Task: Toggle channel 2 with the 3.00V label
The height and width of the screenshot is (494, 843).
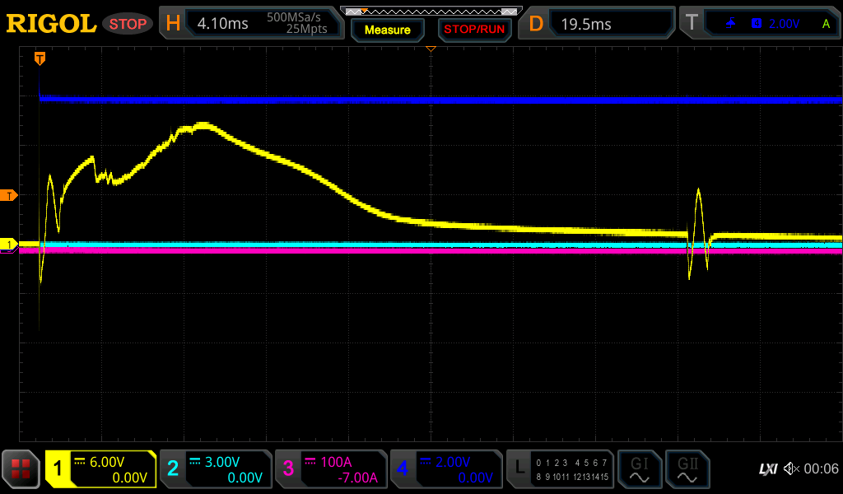Action: click(x=216, y=469)
